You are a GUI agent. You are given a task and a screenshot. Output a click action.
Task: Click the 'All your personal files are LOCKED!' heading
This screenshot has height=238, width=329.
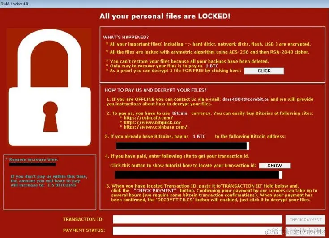tap(165, 16)
